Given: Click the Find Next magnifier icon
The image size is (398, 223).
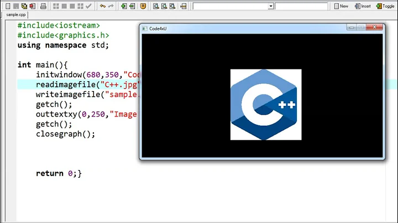Looking at the screenshot, I should tap(172, 6).
